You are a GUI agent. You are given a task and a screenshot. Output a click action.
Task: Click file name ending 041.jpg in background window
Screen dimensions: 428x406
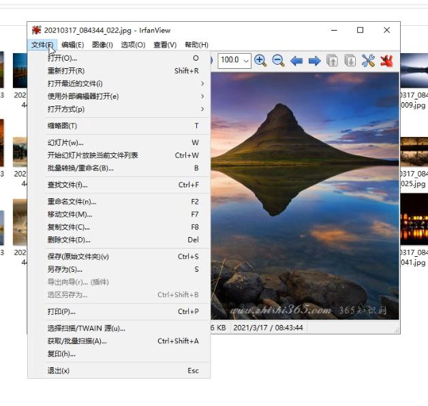coord(413,262)
